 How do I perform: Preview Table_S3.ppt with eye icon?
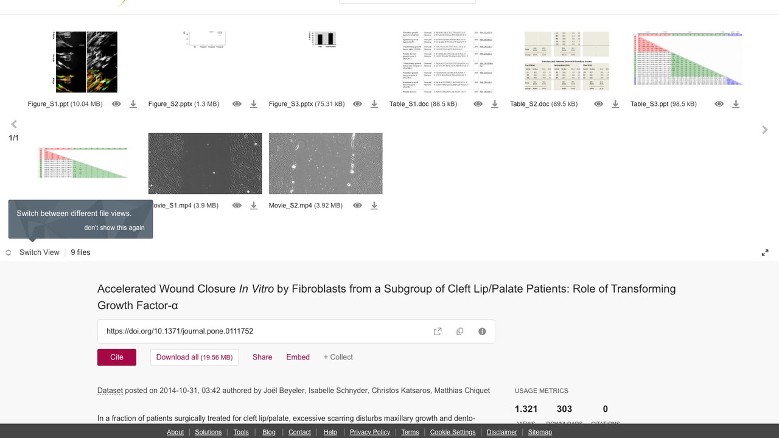click(719, 104)
